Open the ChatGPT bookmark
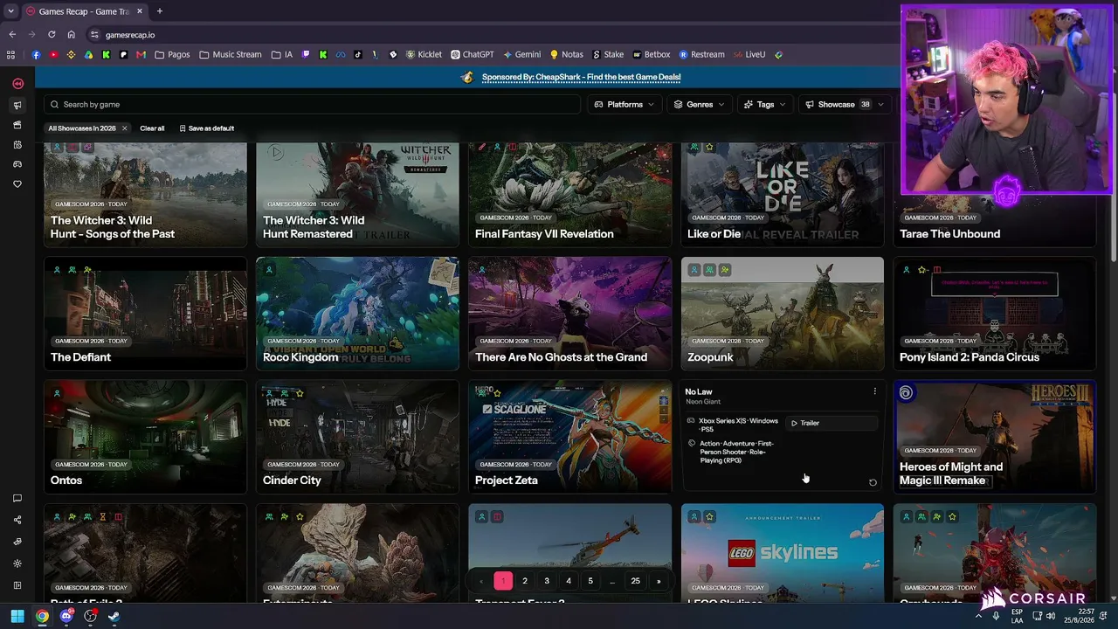This screenshot has width=1118, height=629. [473, 54]
